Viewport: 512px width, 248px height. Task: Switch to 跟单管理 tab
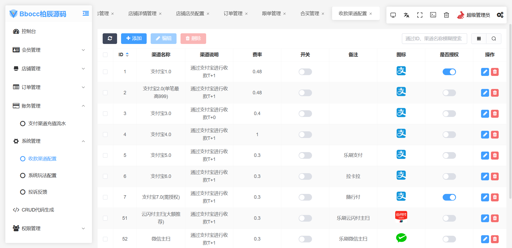click(271, 14)
